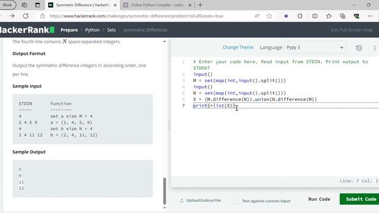This screenshot has width=379, height=213.
Task: Open the editor more options dots
Action: click(374, 48)
